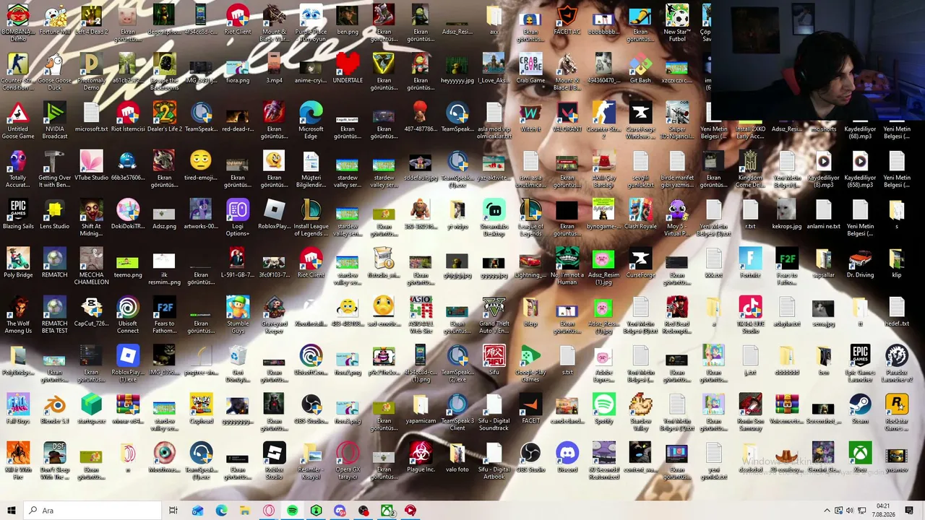
Task: Open TikTok LIVE Studio icon
Action: point(750,314)
